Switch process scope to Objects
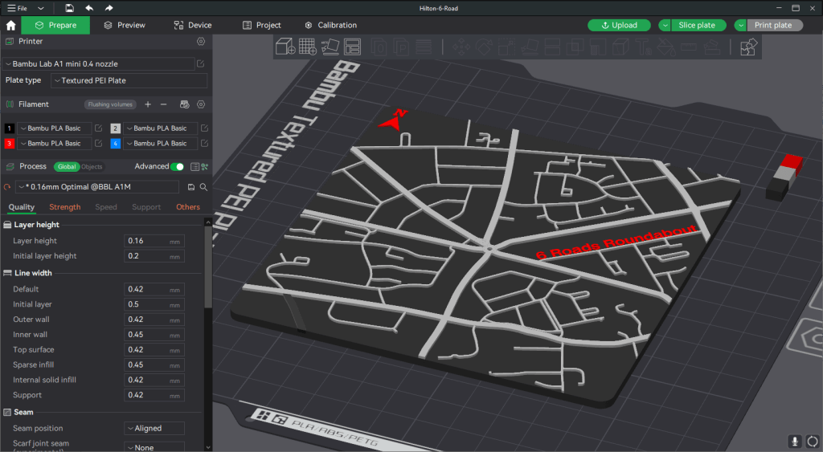 (x=92, y=167)
